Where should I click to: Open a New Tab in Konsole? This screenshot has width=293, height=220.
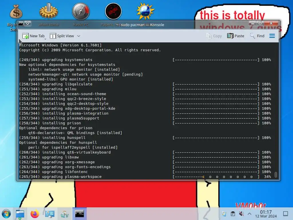pos(33,36)
